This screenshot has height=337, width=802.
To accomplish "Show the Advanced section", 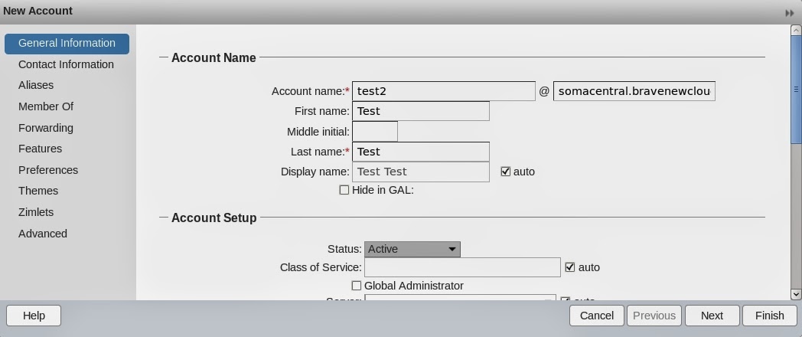I will [x=43, y=234].
